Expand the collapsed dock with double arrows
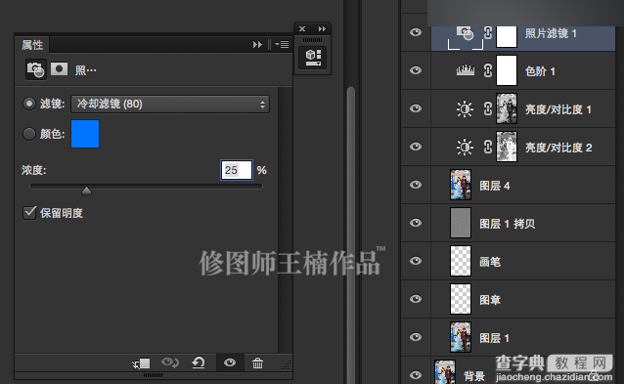This screenshot has width=624, height=384. [322, 28]
